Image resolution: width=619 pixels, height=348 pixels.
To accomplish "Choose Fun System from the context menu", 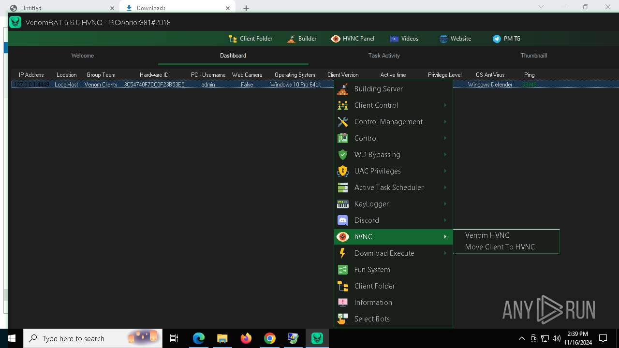I will pos(393,270).
